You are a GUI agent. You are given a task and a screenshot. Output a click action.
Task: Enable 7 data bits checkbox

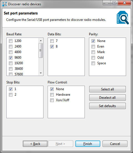point(52,41)
